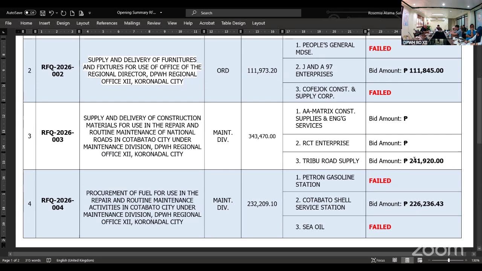Image resolution: width=482 pixels, height=271 pixels.
Task: Click the Search box in title bar
Action: pyautogui.click(x=243, y=13)
